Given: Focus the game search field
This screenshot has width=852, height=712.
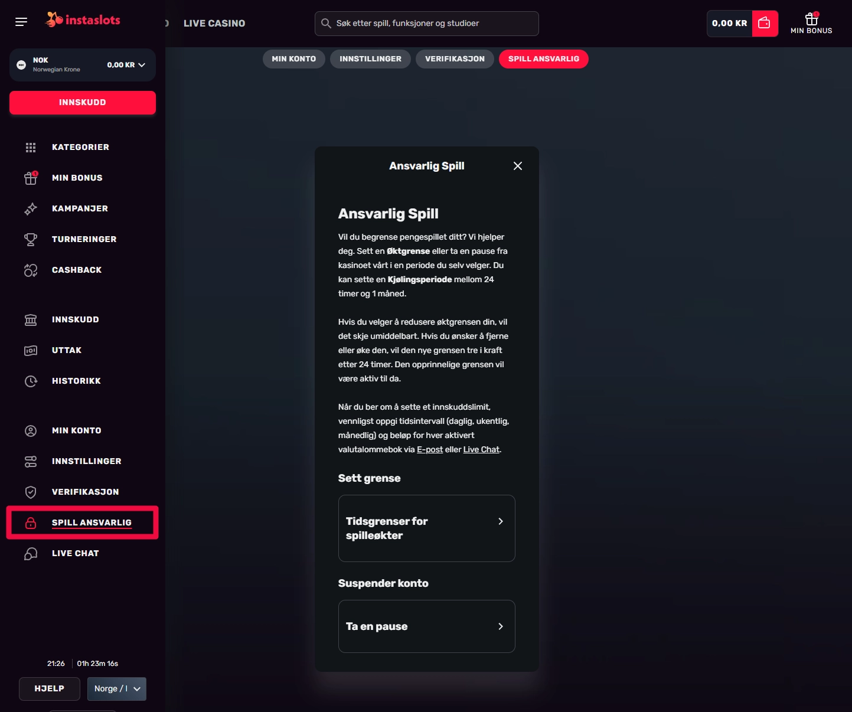Looking at the screenshot, I should coord(427,24).
